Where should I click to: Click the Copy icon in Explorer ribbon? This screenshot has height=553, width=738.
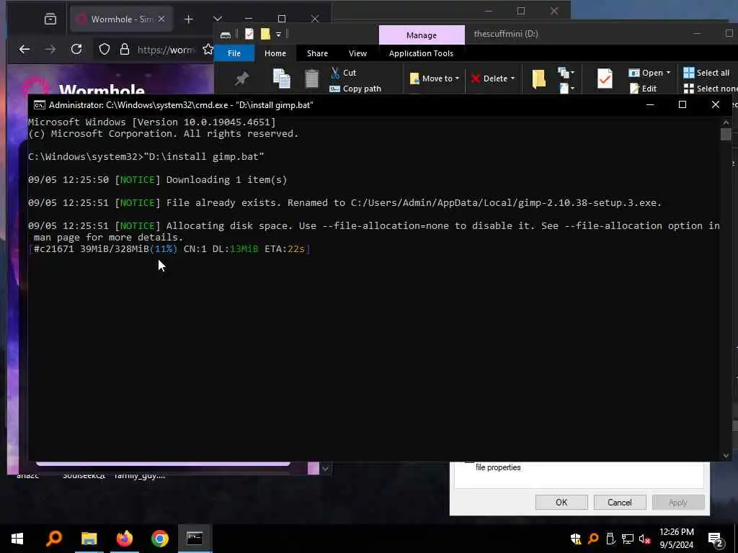click(282, 78)
